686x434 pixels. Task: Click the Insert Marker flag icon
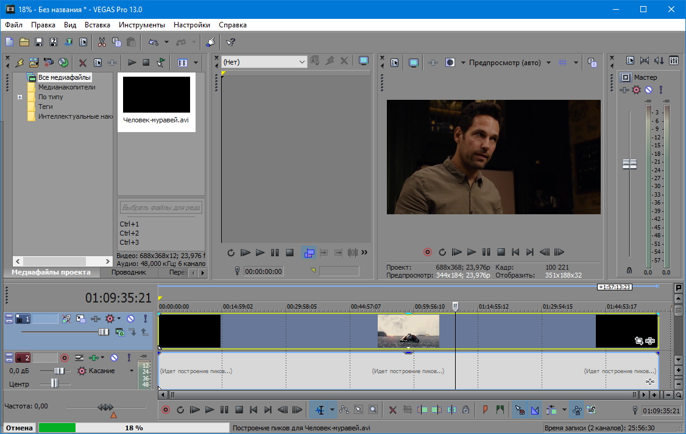[486, 410]
